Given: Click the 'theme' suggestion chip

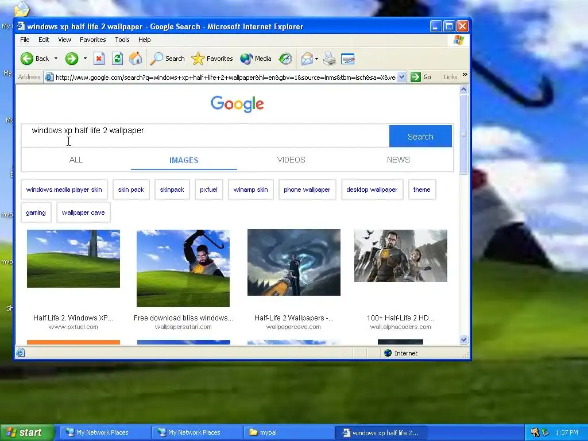Looking at the screenshot, I should click(422, 189).
